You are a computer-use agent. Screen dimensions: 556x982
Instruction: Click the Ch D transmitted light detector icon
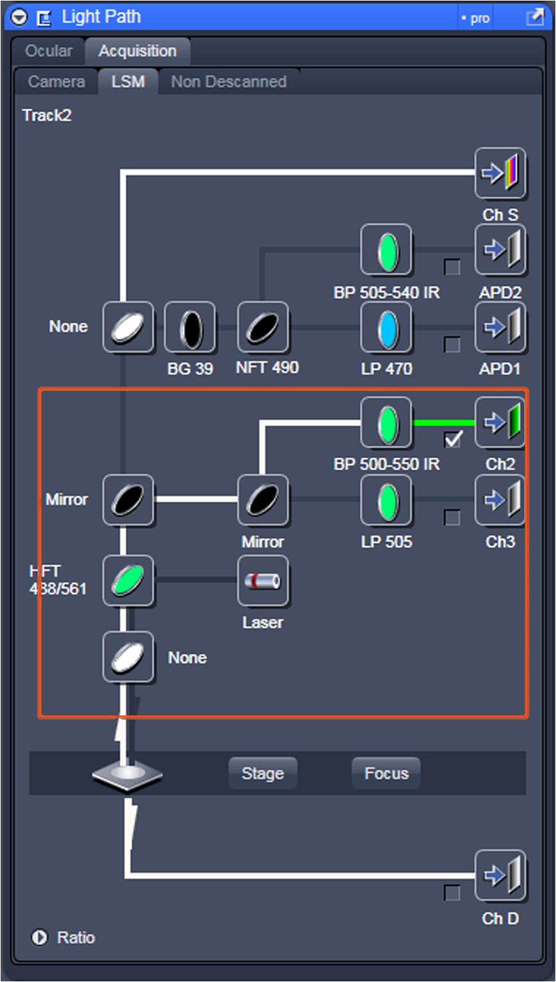[x=500, y=876]
